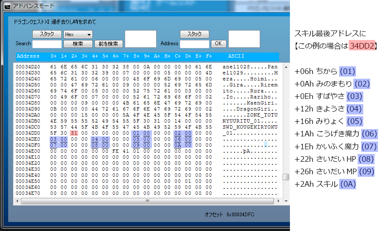
Task: Select the red highlighted 31 byte
Action: pos(74,133)
